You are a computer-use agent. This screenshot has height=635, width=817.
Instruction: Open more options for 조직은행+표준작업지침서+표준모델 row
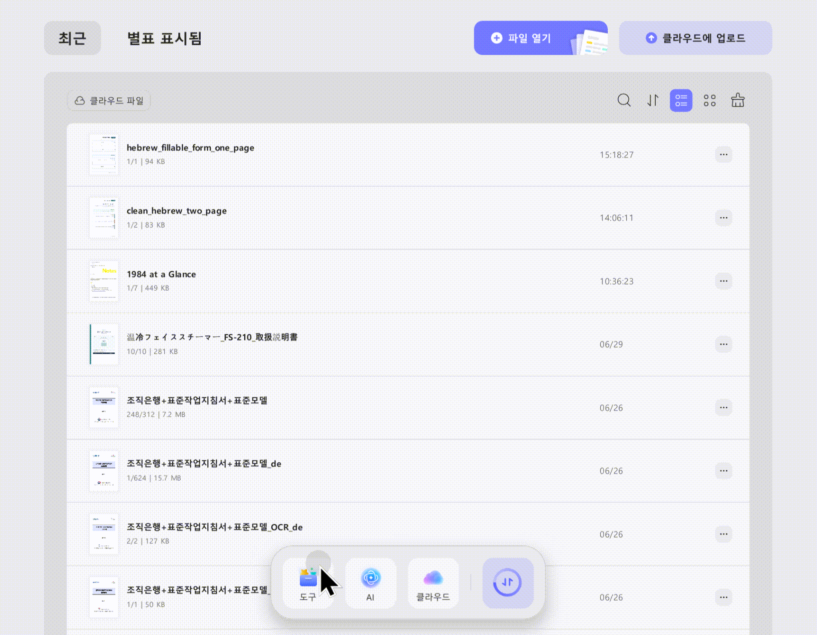coord(723,407)
